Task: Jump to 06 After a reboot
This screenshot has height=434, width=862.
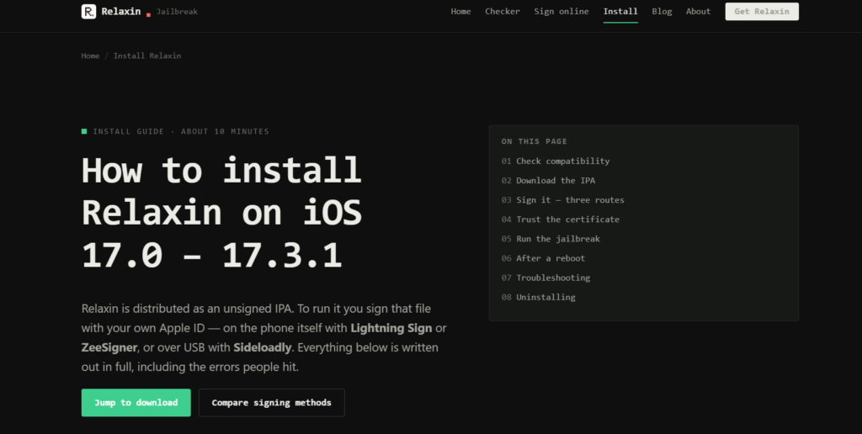Action: click(543, 258)
